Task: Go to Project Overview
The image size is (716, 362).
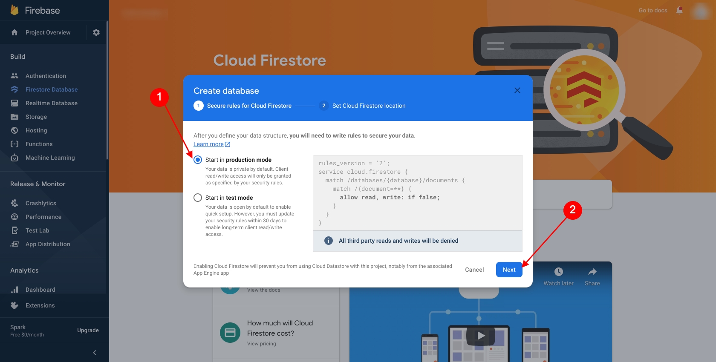Action: 48,32
